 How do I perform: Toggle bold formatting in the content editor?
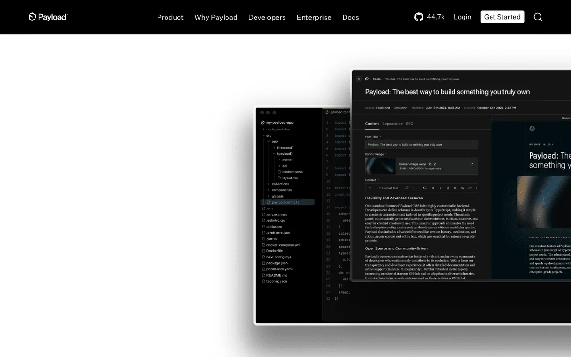(433, 188)
